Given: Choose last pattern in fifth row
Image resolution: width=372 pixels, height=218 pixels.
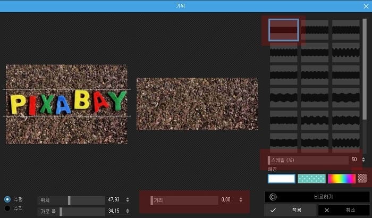Looking at the screenshot, I should click(346, 120).
